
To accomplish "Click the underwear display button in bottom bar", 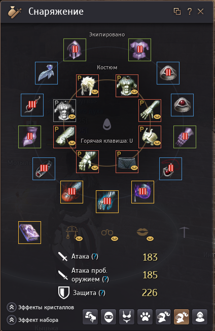I will tap(127, 317).
